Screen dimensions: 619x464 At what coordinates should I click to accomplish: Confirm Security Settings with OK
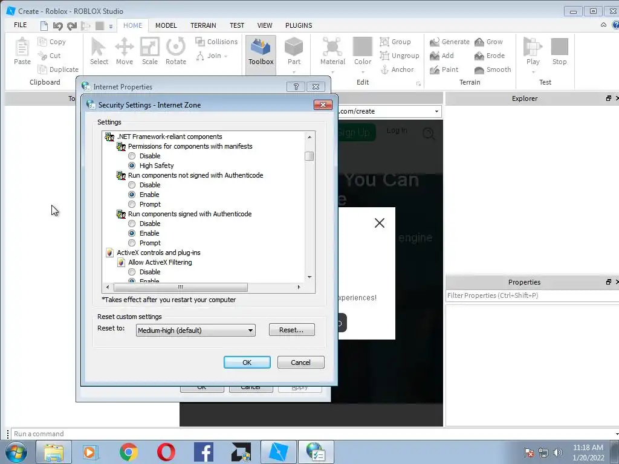tap(247, 362)
